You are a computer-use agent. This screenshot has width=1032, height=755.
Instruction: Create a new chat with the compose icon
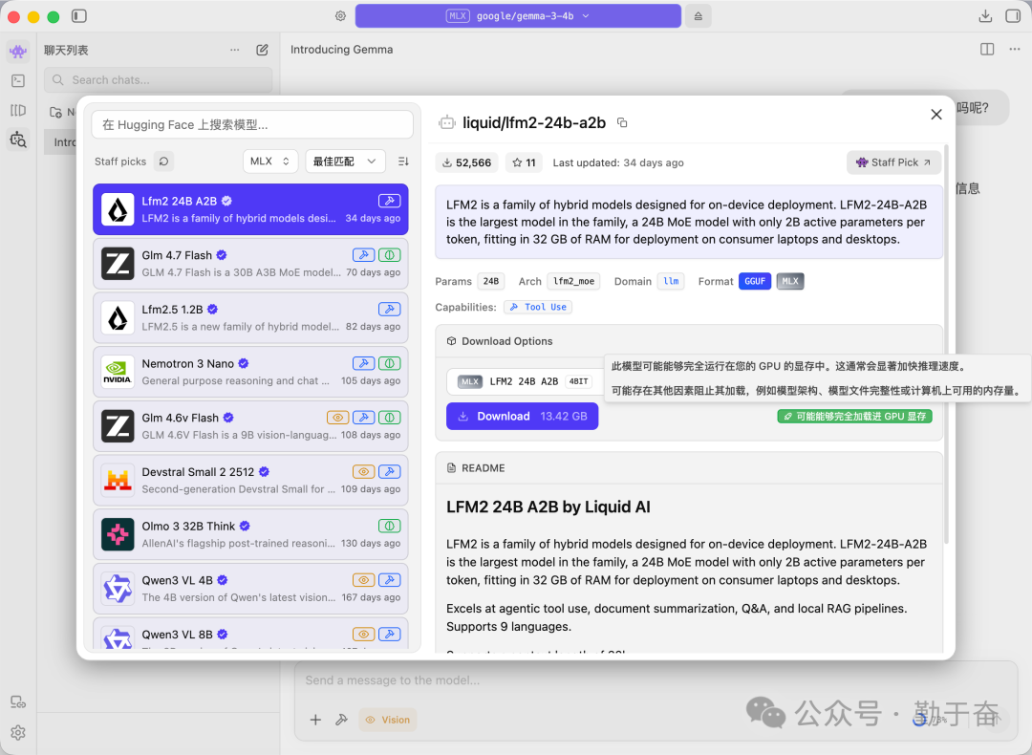click(x=262, y=50)
